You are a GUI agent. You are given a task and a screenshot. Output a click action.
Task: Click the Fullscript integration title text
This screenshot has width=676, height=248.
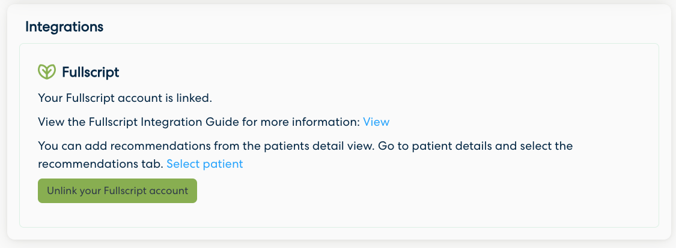click(91, 72)
